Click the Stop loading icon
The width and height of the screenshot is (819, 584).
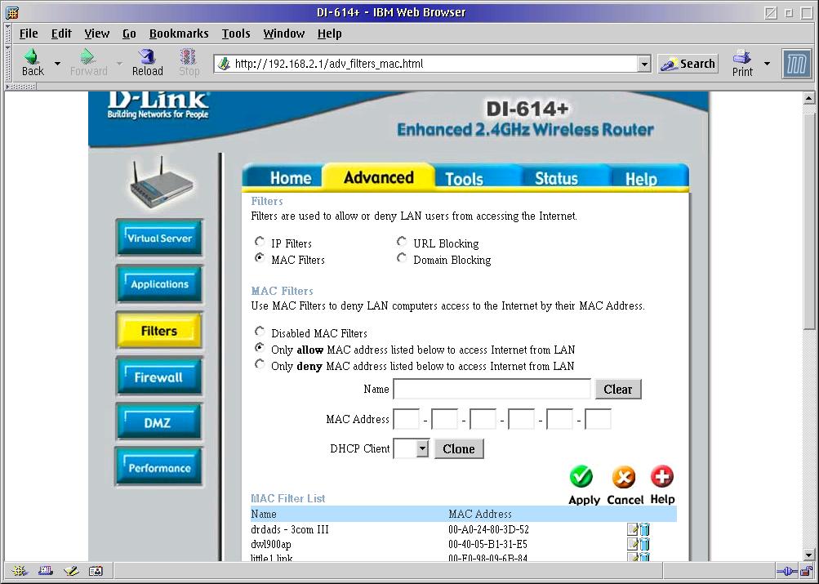coord(188,56)
